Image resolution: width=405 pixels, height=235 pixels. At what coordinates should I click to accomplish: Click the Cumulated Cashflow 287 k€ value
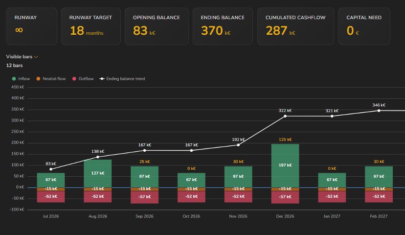[x=280, y=31]
